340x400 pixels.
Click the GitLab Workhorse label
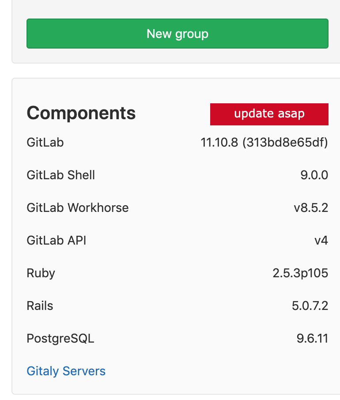pos(77,208)
